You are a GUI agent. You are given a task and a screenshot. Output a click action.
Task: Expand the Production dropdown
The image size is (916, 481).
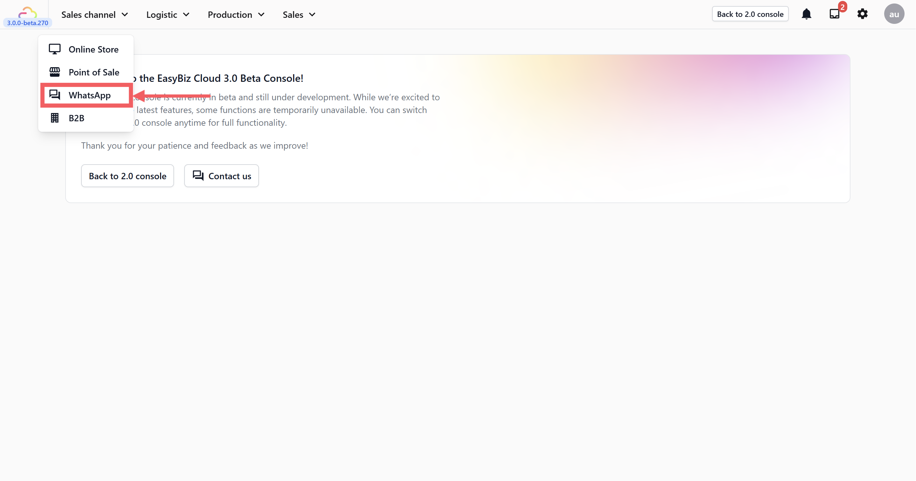236,15
